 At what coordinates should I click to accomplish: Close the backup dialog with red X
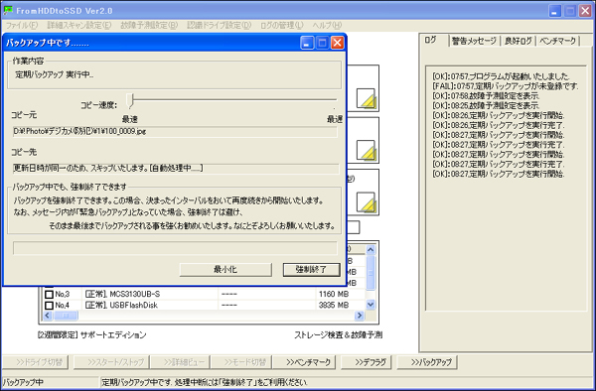[338, 43]
